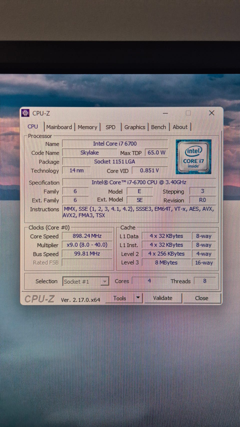The width and height of the screenshot is (240, 427).
Task: Click the Close button at bottom
Action: (202, 298)
